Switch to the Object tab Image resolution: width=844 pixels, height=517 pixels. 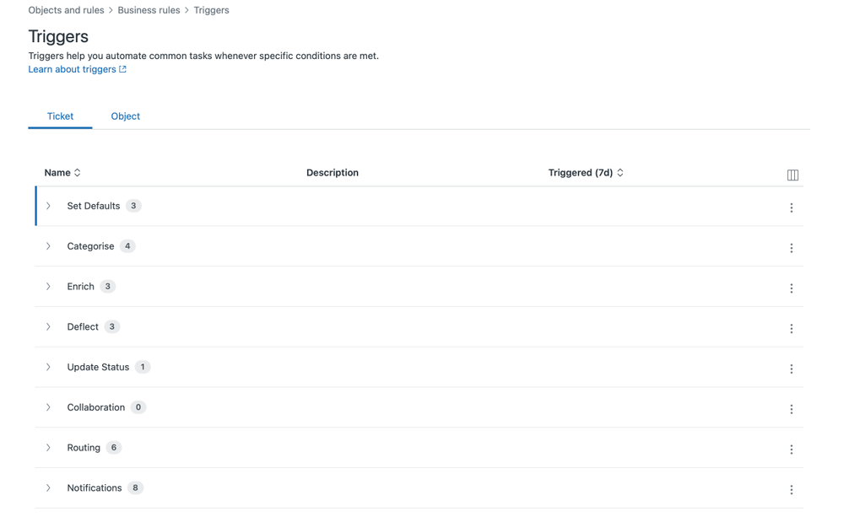point(125,116)
